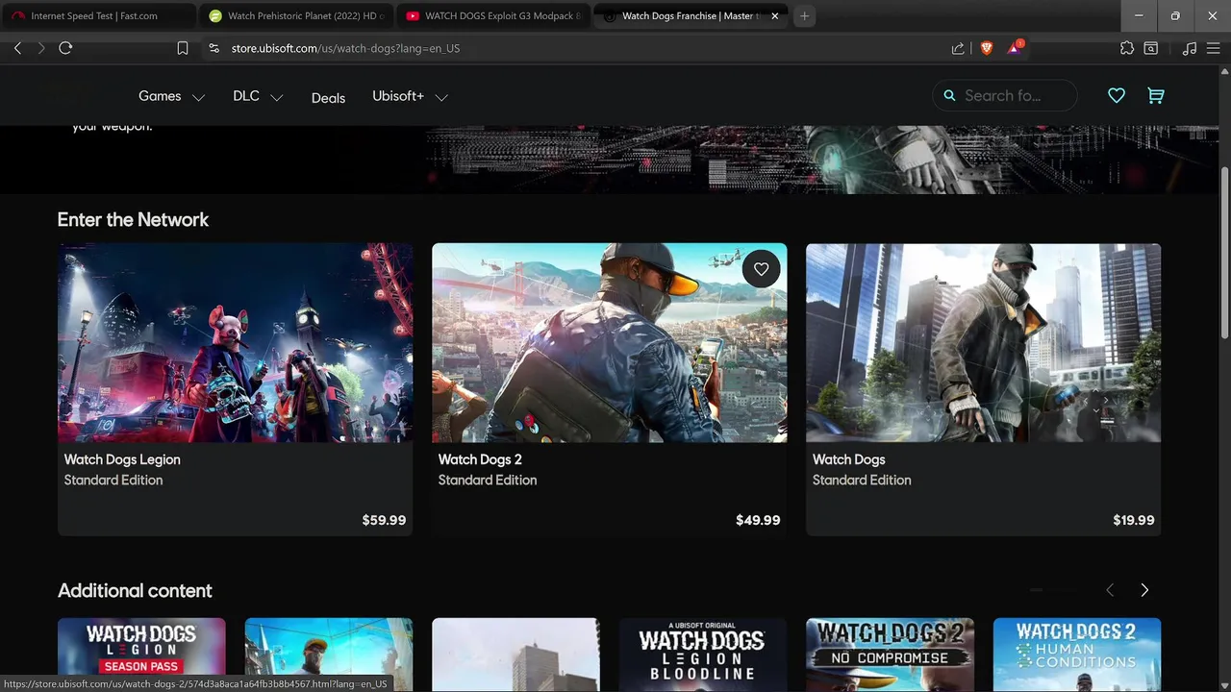Click the Watch Dogs 2 cover image
The image size is (1231, 692).
pos(609,342)
